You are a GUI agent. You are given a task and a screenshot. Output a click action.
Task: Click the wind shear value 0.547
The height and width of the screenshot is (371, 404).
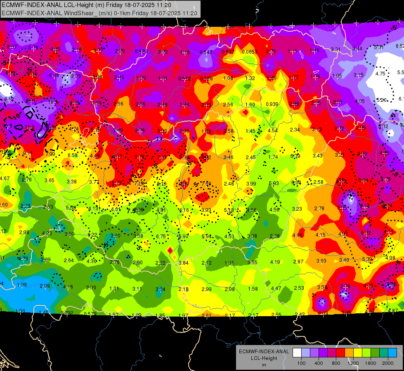click(206, 52)
